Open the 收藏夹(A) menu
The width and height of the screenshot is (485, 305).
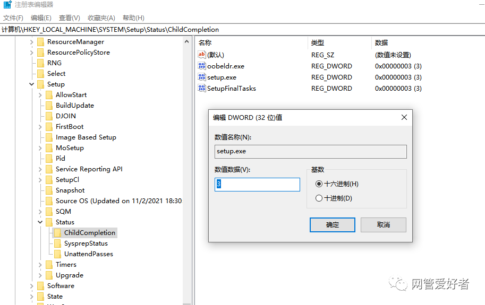[x=101, y=18]
